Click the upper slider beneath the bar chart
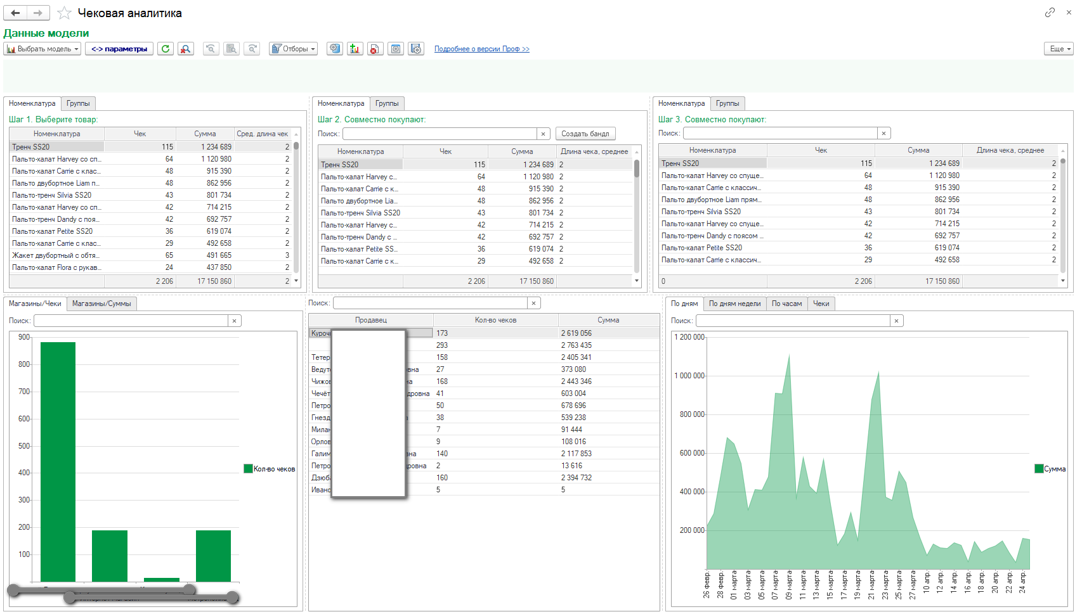Viewport: 1082px width, 614px height. point(101,590)
